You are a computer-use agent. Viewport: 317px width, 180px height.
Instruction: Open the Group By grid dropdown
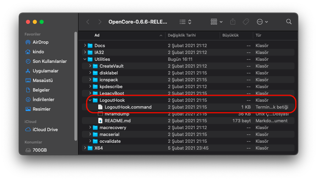tap(216, 22)
